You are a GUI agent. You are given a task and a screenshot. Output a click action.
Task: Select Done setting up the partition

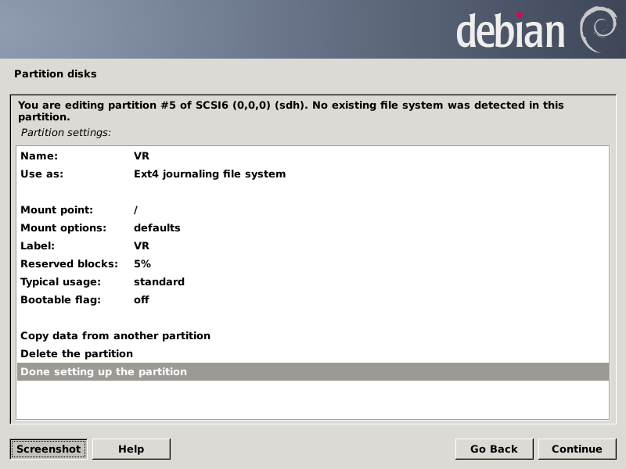[x=103, y=371]
